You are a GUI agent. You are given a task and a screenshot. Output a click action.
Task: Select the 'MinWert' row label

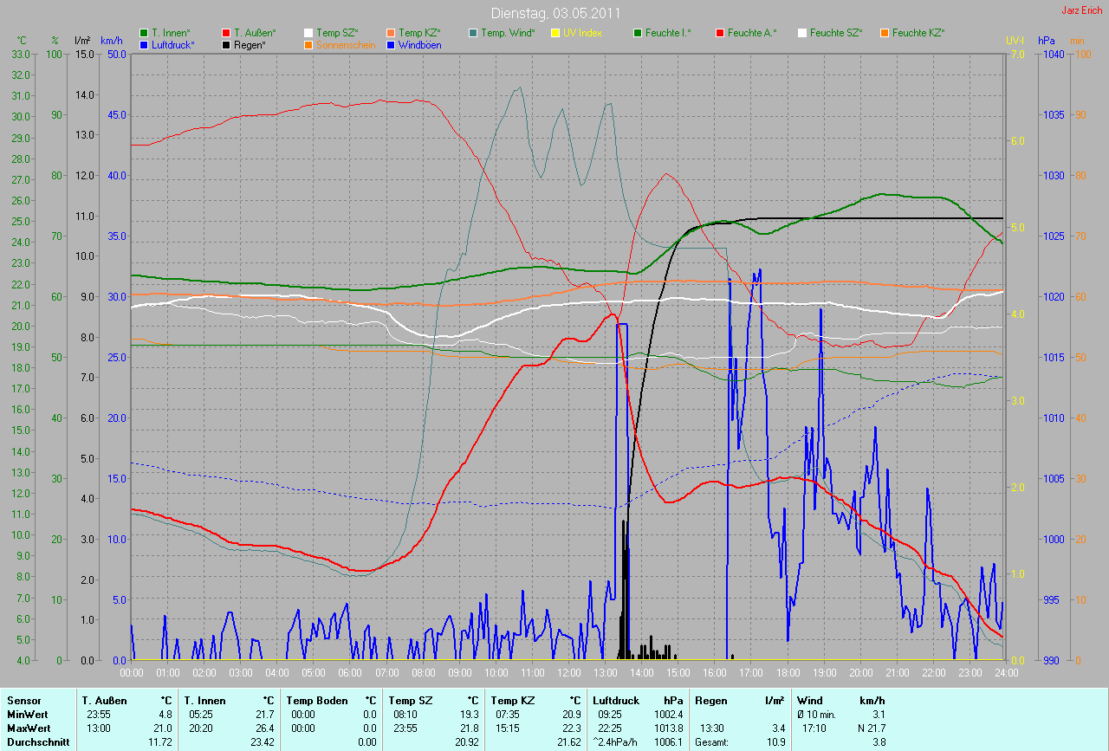[27, 715]
